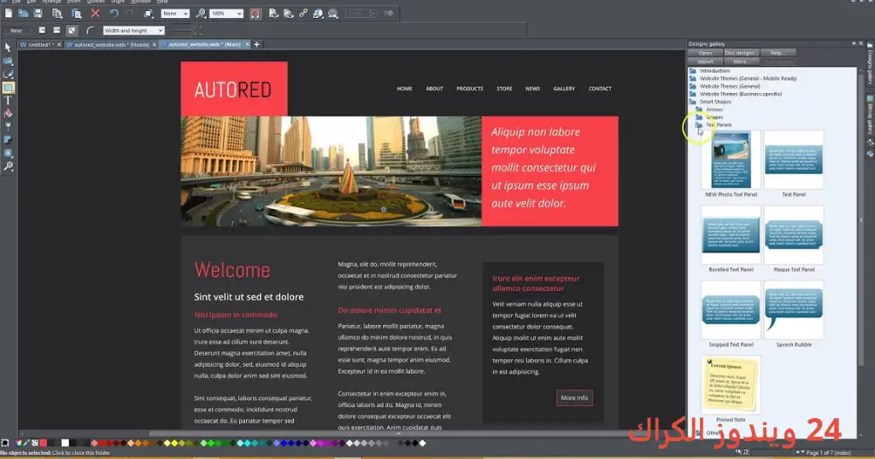Expand the Arrows folder
875x459 pixels.
tap(699, 110)
